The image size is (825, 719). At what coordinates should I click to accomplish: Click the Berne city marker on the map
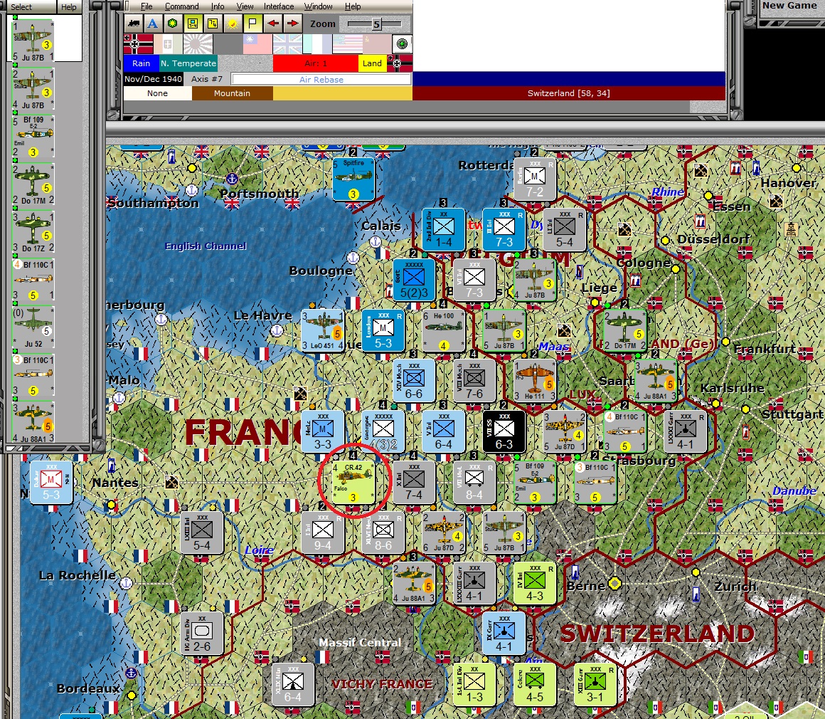click(614, 583)
